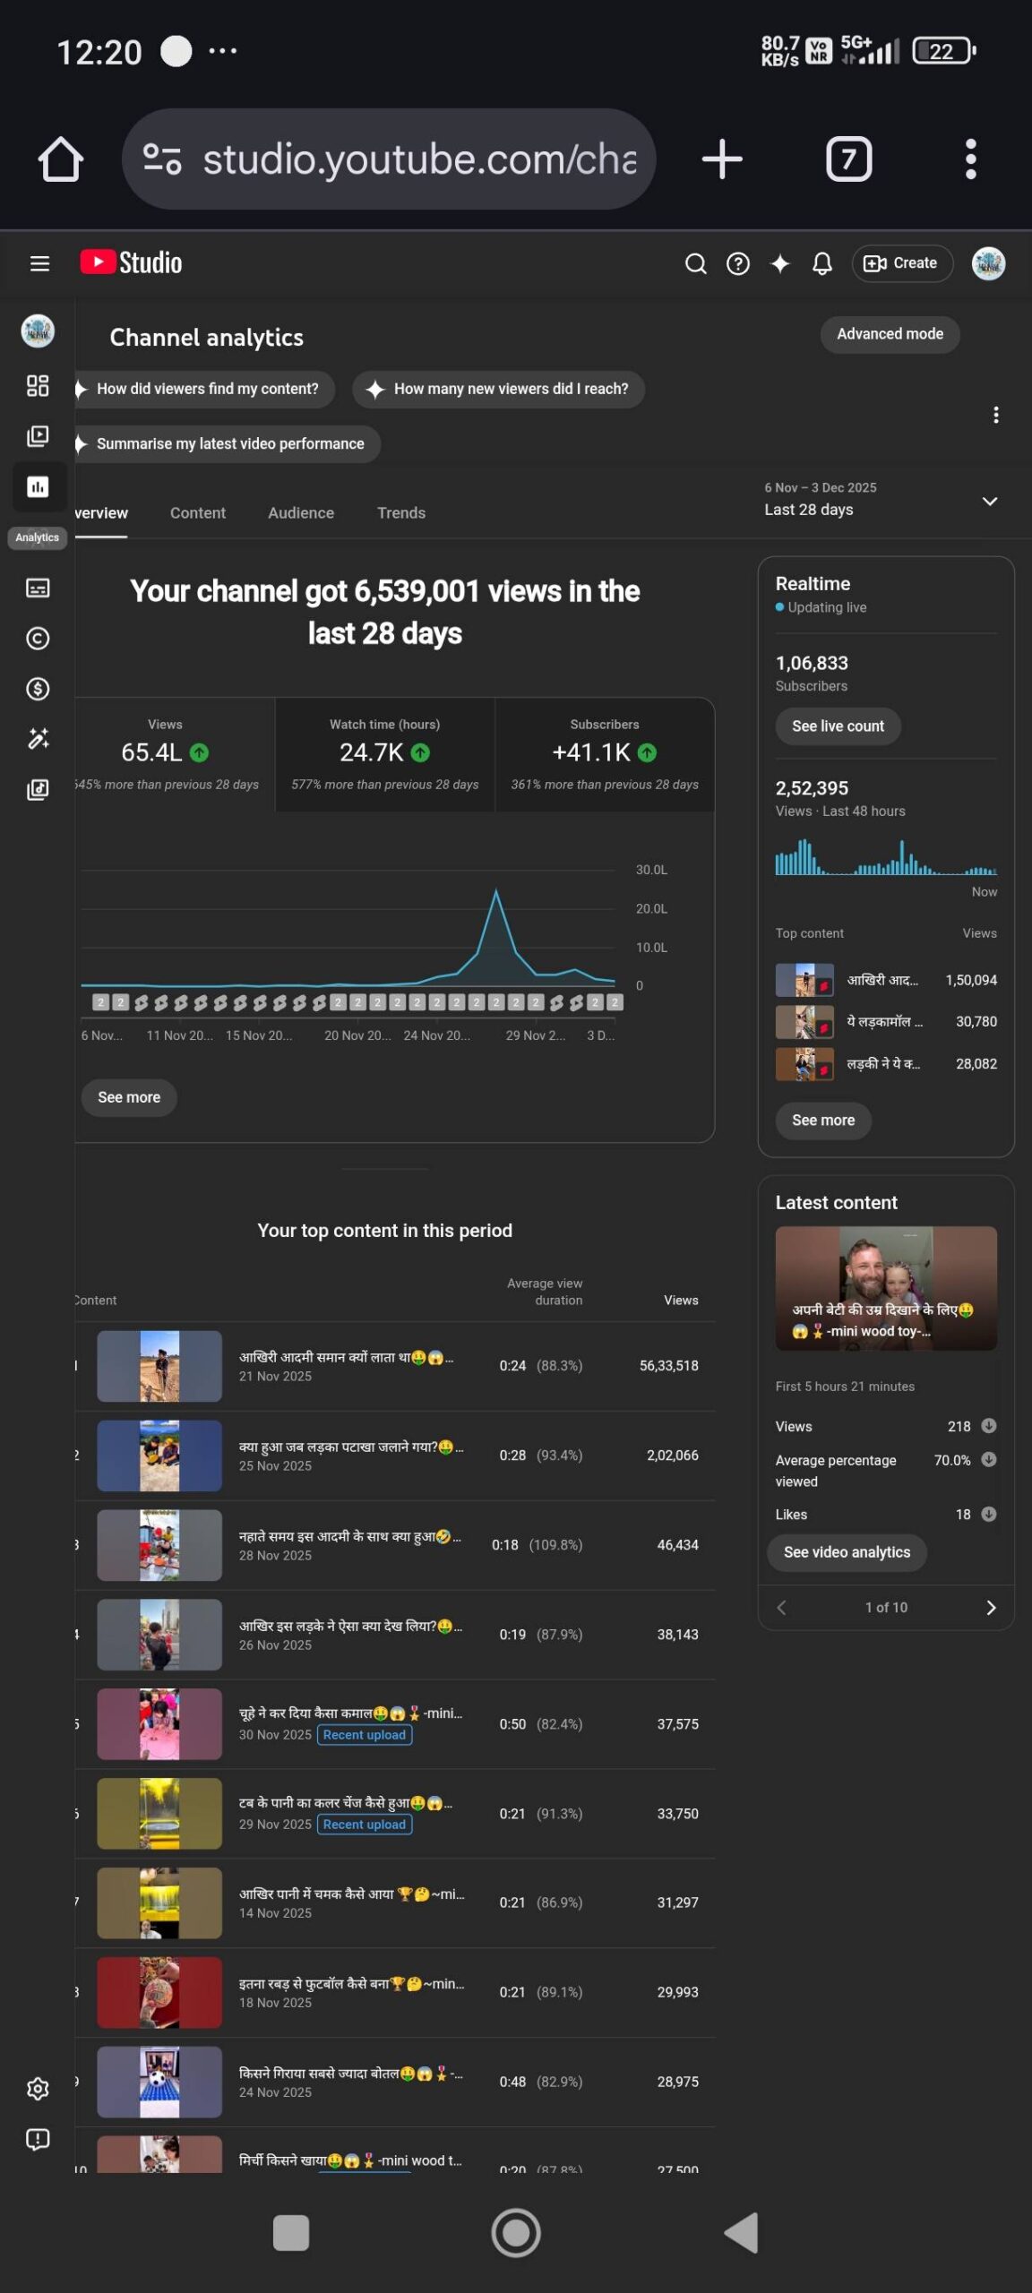
Task: Open the Latest content video thumbnail
Action: pyautogui.click(x=885, y=1288)
